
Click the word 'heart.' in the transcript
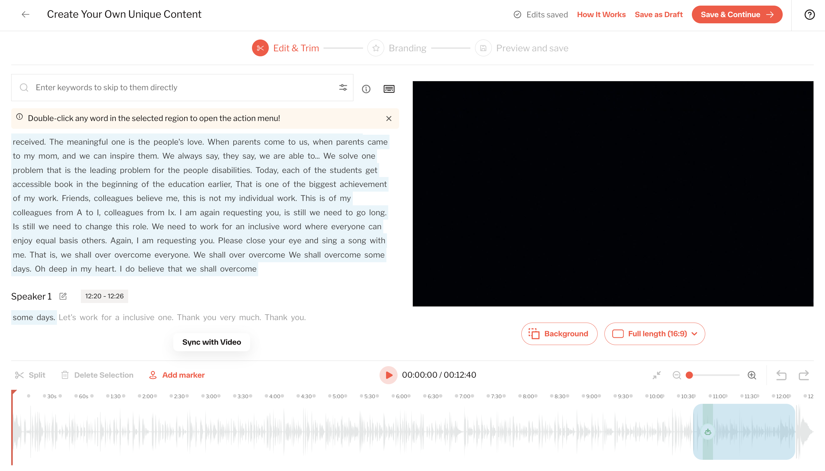point(105,269)
